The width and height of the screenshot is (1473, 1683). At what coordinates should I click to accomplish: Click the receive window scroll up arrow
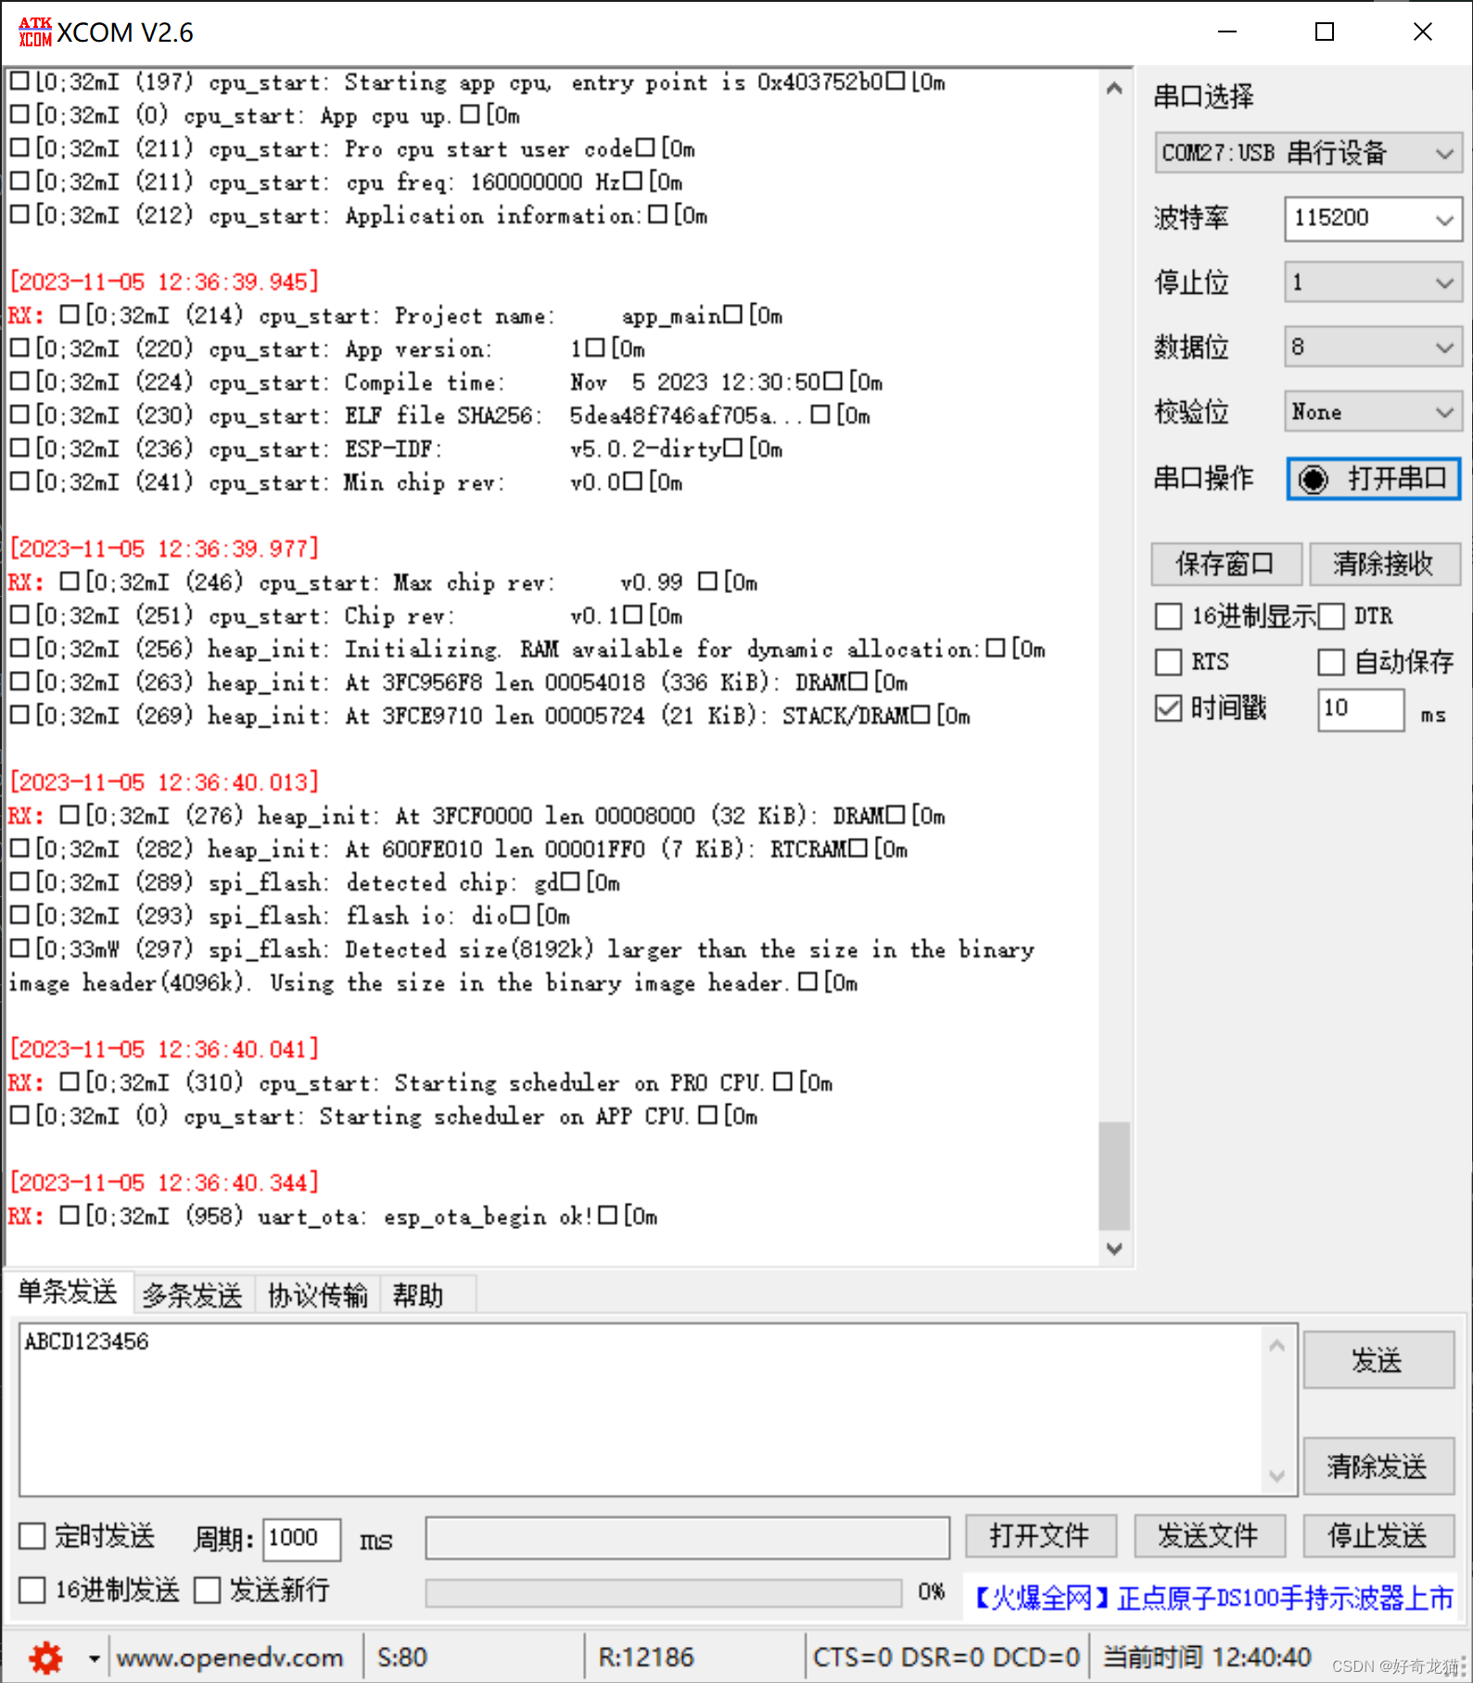click(x=1114, y=88)
